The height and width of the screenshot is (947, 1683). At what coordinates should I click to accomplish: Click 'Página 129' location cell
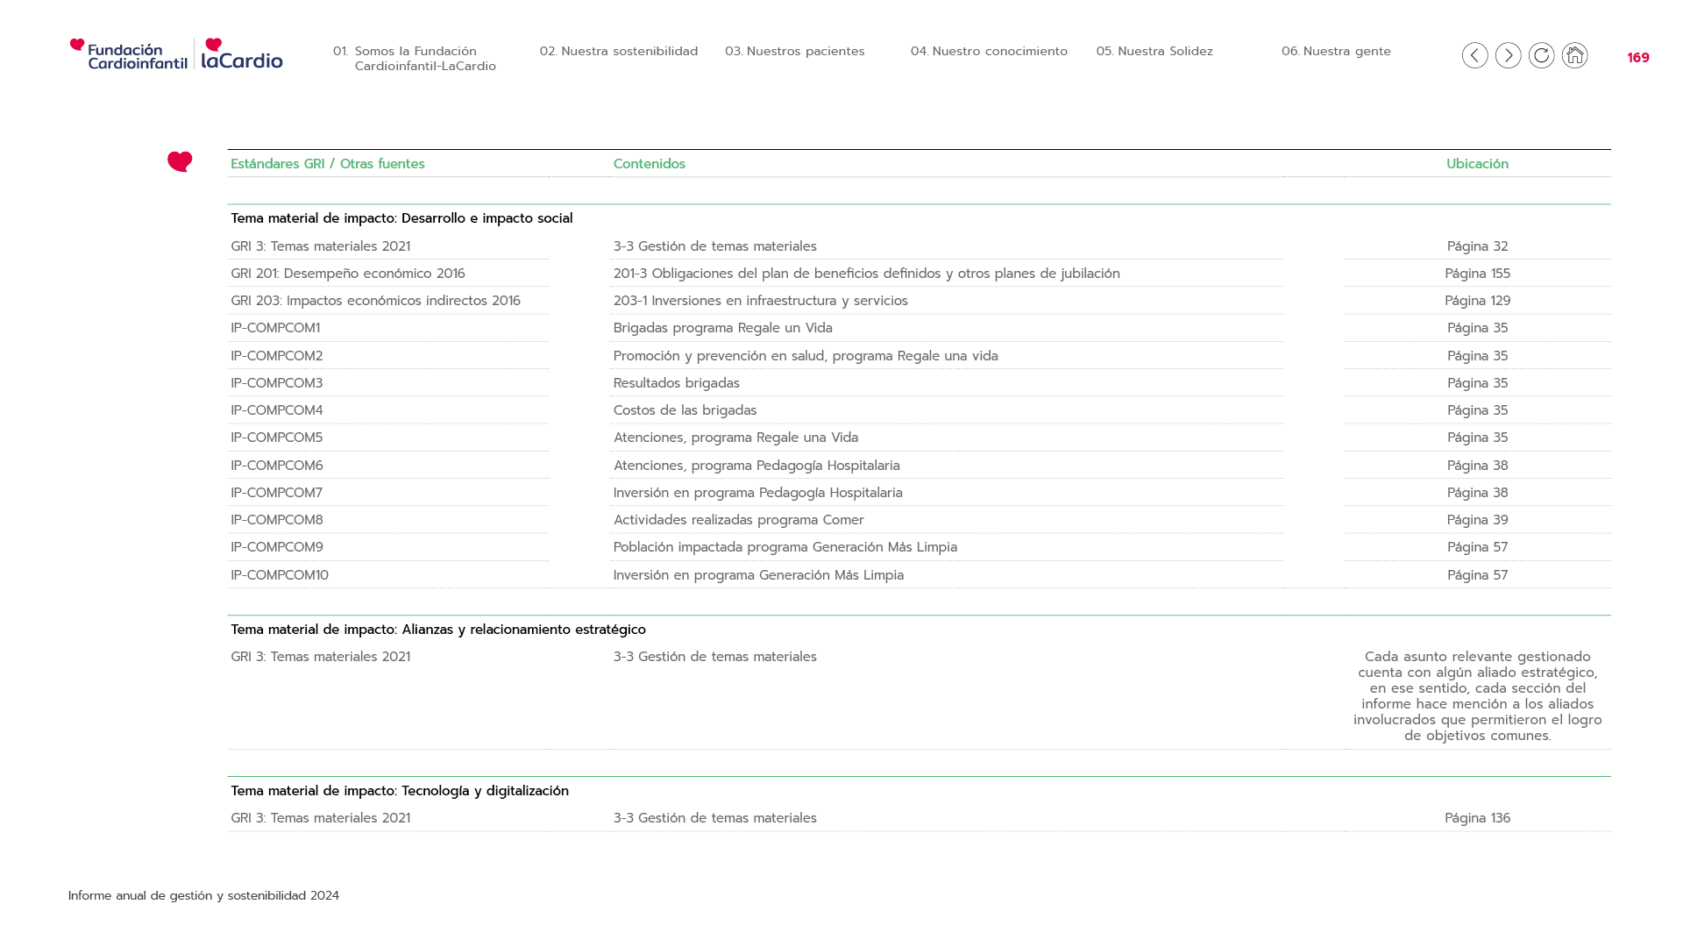click(1477, 301)
